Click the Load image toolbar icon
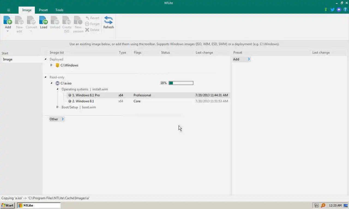Screen dimensions: 349x209 43,20
